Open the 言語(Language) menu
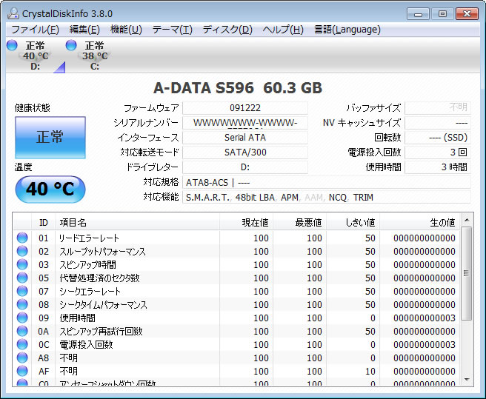 pos(347,30)
